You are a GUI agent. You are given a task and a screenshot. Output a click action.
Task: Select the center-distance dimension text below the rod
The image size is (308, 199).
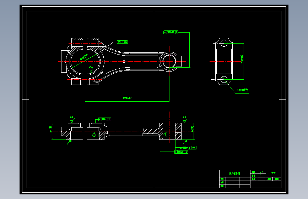(x=127, y=98)
